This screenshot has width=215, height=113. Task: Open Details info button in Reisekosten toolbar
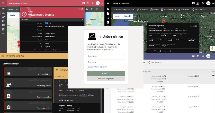[x=154, y=10]
